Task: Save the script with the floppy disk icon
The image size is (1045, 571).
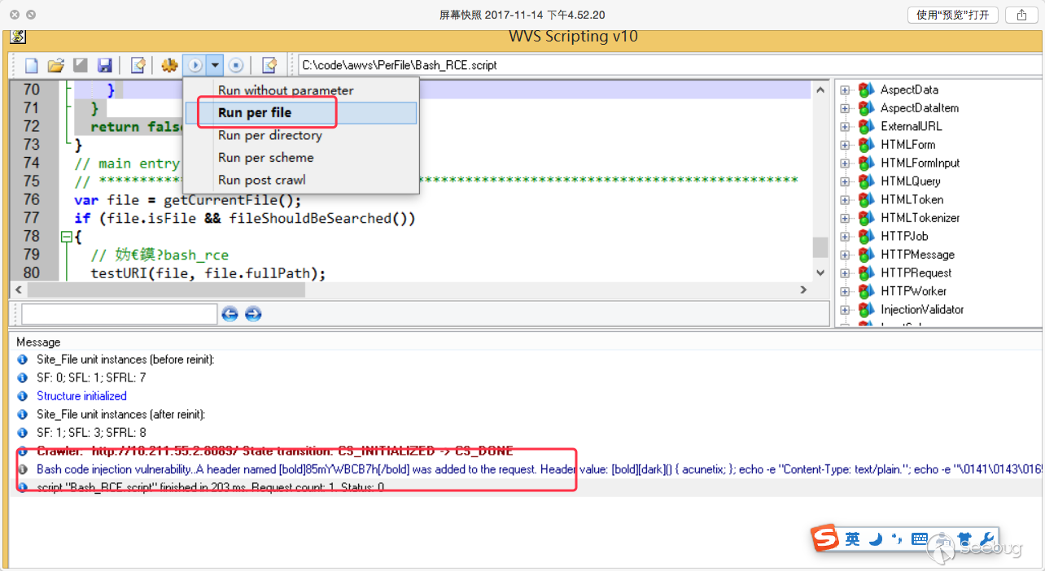Action: coord(104,65)
